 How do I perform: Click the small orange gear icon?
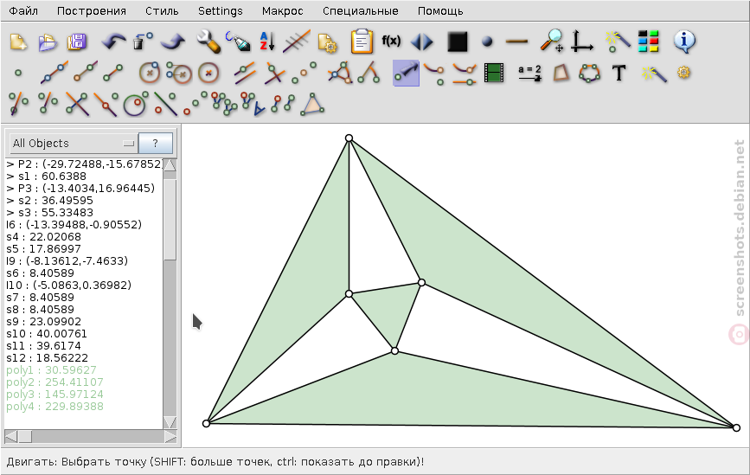pos(684,72)
